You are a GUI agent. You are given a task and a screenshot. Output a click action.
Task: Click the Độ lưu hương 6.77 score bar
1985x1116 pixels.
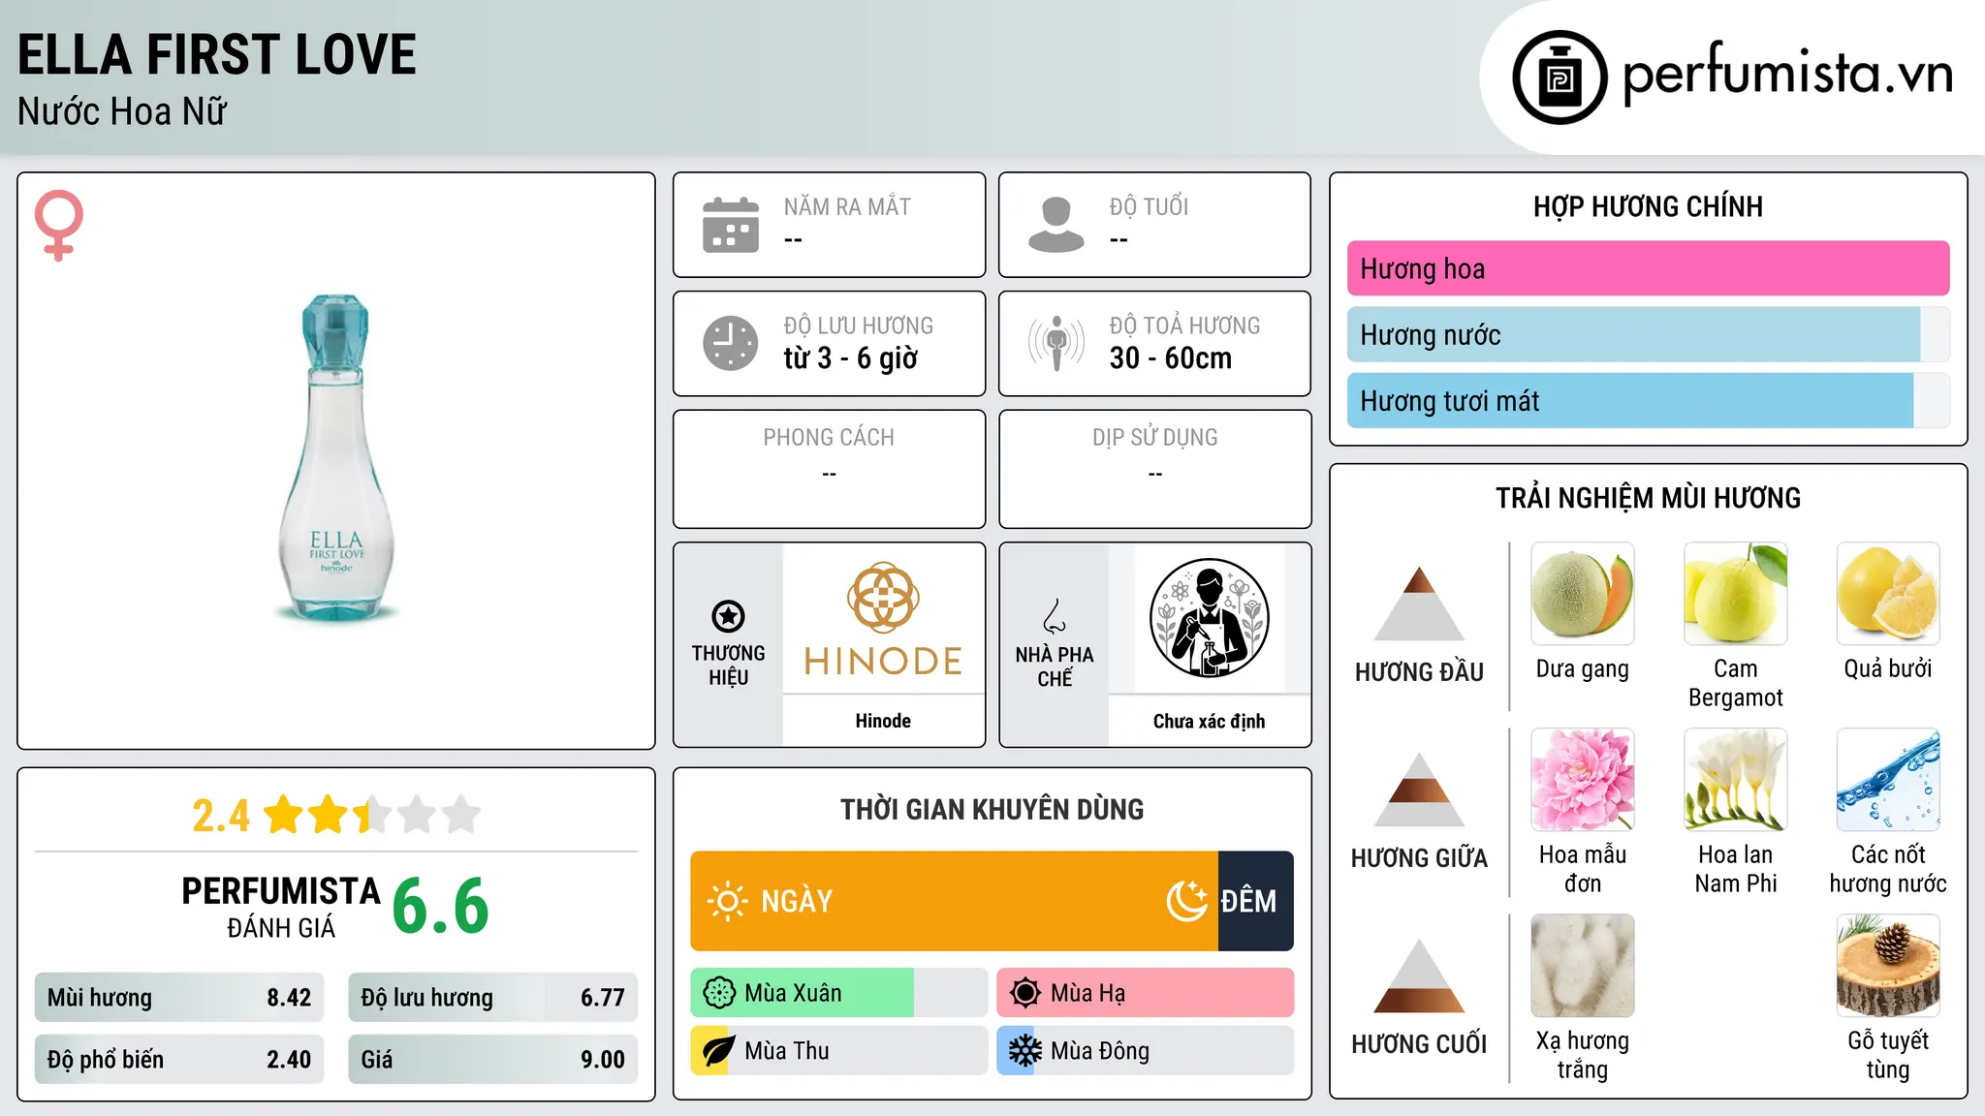pyautogui.click(x=492, y=998)
